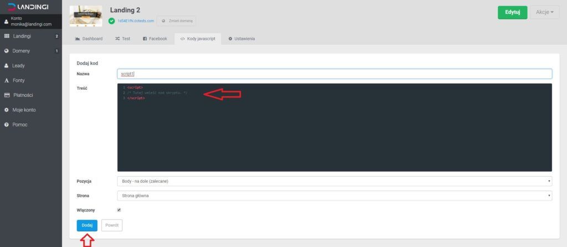Click the Fonty letter icon

click(x=6, y=80)
